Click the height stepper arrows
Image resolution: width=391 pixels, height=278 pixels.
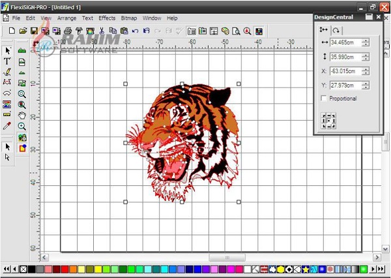(x=366, y=57)
